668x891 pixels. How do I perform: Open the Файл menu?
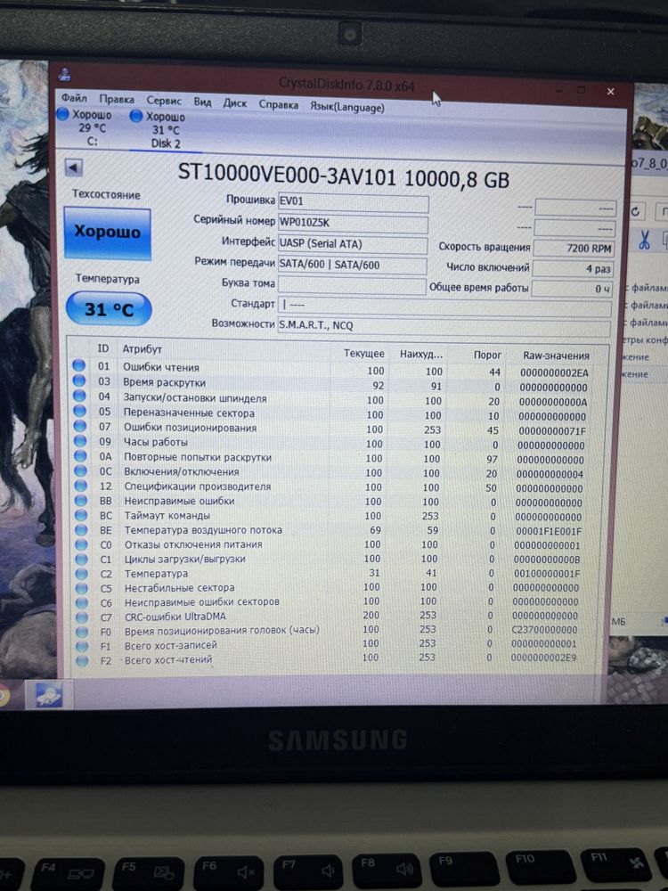click(74, 98)
